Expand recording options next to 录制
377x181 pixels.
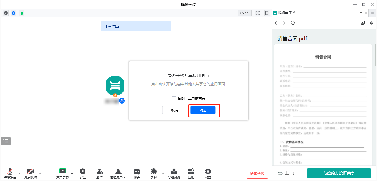[163, 173]
